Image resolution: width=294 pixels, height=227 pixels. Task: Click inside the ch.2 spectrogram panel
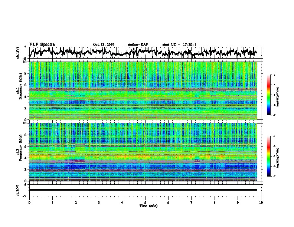click(143, 152)
